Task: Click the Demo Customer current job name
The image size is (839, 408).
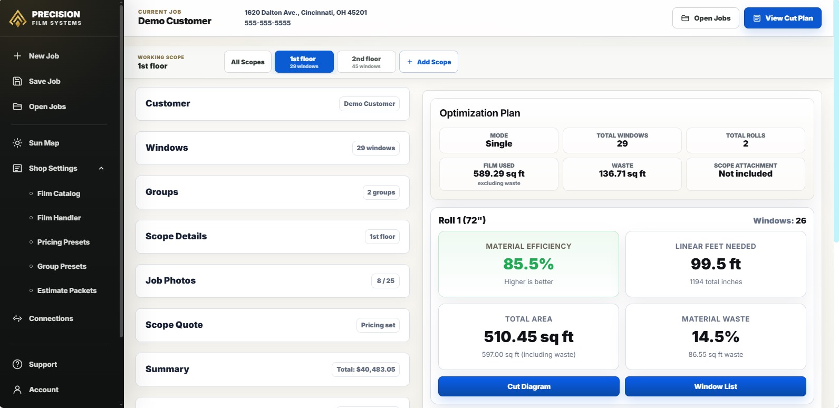Action: (x=175, y=21)
